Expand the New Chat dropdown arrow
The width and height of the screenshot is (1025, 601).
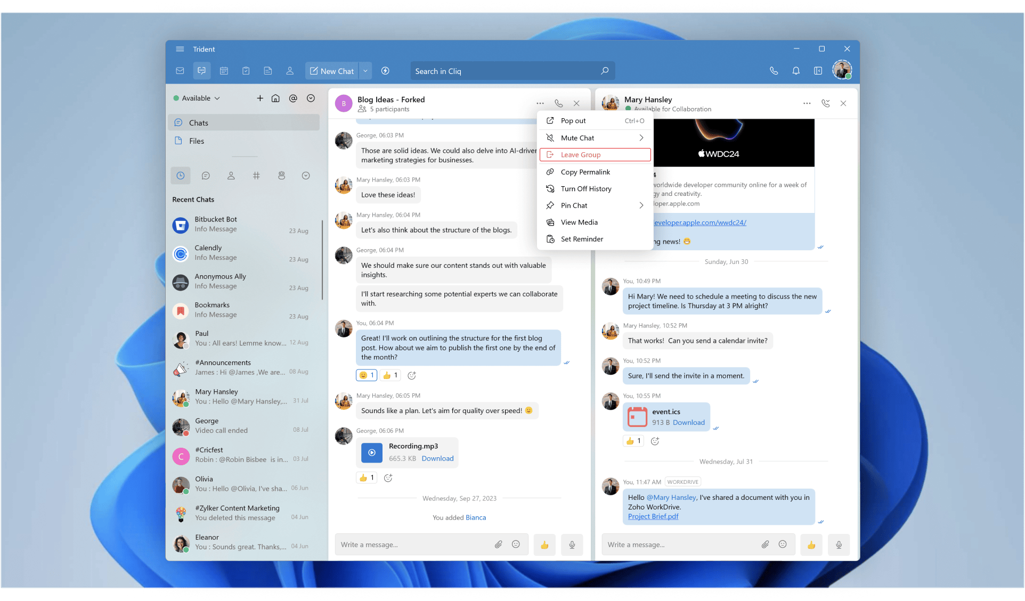pos(365,71)
